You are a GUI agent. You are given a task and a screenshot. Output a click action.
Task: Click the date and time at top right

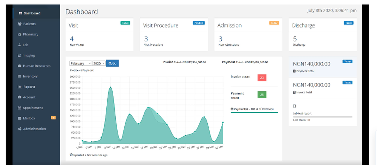(x=332, y=11)
